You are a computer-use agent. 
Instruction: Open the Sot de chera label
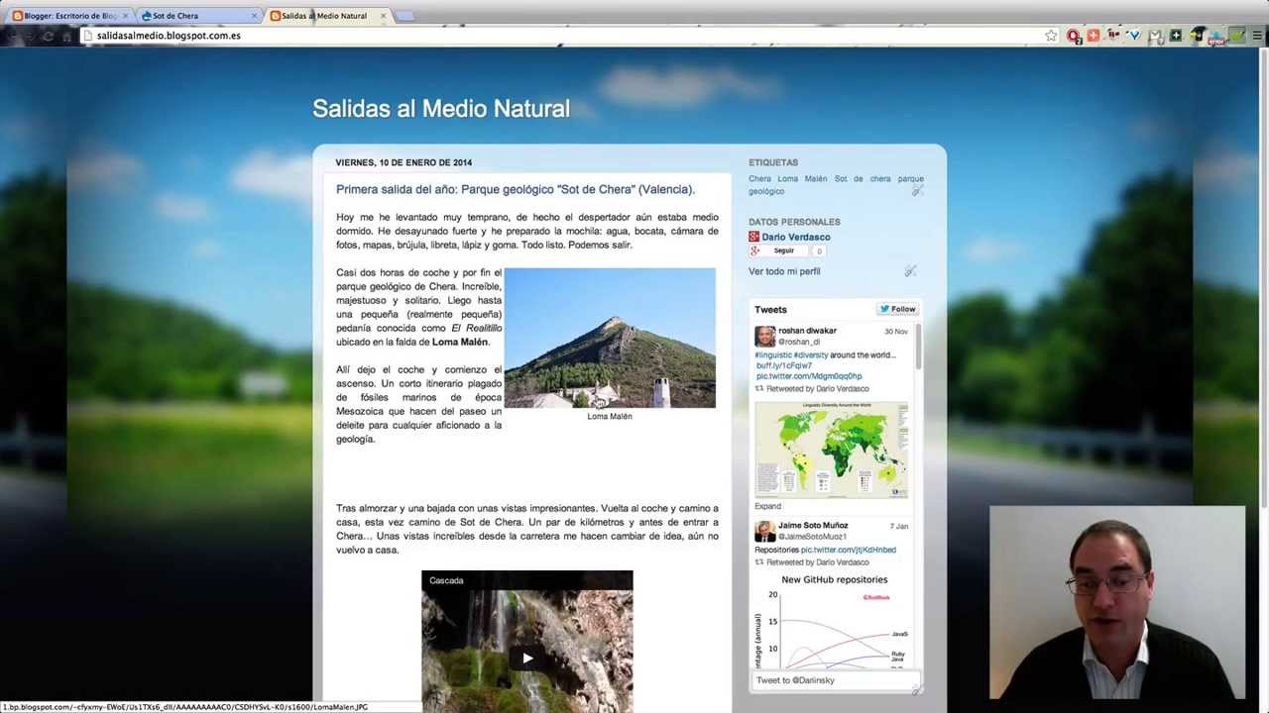[x=863, y=179]
